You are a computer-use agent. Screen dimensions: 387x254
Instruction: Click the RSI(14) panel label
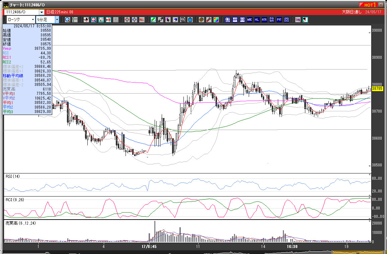pos(13,176)
